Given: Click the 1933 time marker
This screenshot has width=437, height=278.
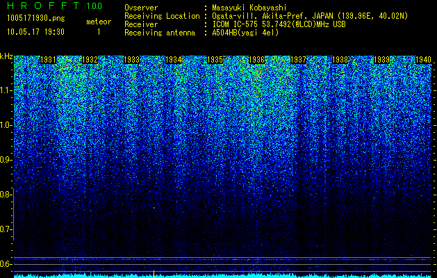Looking at the screenshot, I should 131,60.
